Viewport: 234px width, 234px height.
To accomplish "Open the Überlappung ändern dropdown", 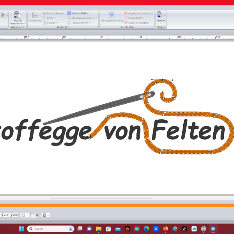I will 96,18.
